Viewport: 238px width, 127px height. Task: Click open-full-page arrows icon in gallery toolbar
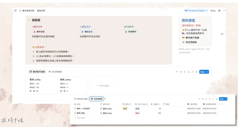point(192,72)
